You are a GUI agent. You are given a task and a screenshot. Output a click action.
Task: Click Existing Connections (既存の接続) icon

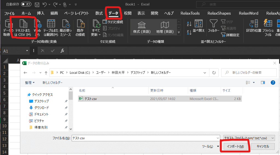tap(80, 25)
